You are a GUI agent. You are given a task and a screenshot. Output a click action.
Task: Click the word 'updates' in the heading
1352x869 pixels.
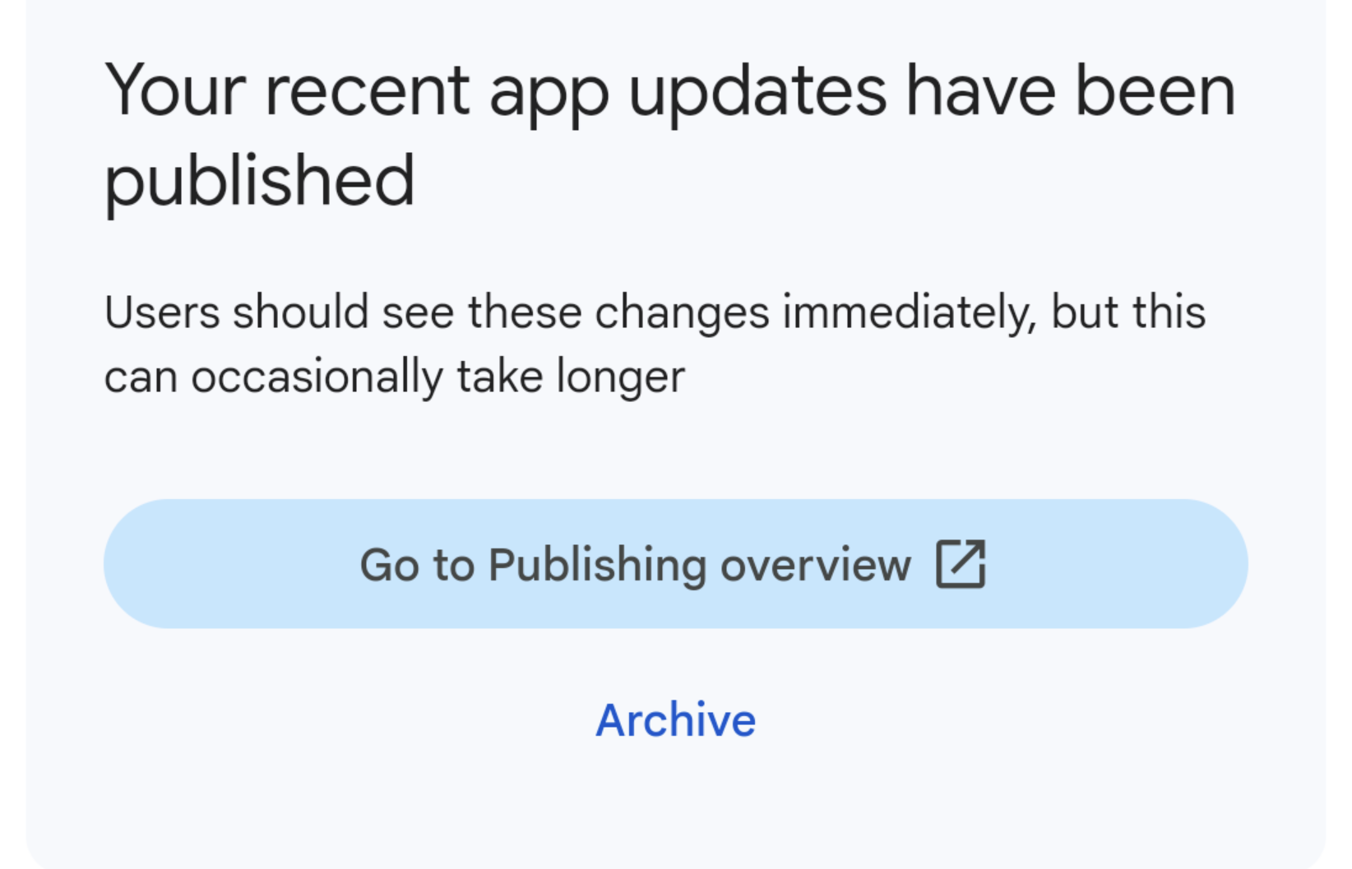[757, 92]
